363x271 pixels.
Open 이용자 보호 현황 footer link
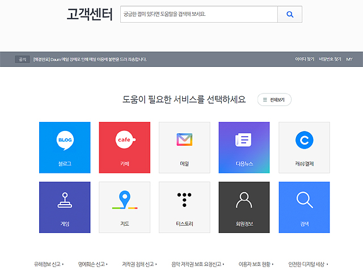click(256, 264)
